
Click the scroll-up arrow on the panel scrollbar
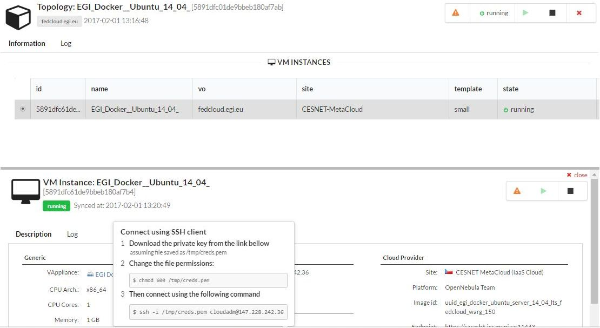(x=594, y=173)
